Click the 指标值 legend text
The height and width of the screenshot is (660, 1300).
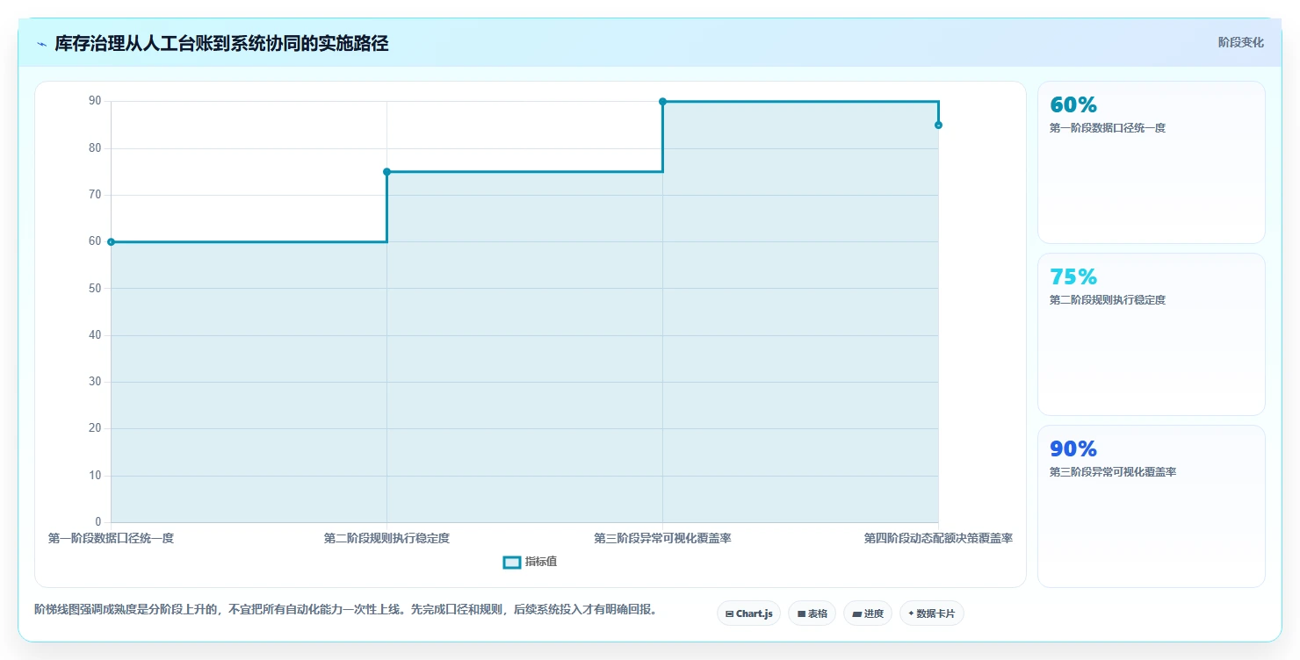541,562
